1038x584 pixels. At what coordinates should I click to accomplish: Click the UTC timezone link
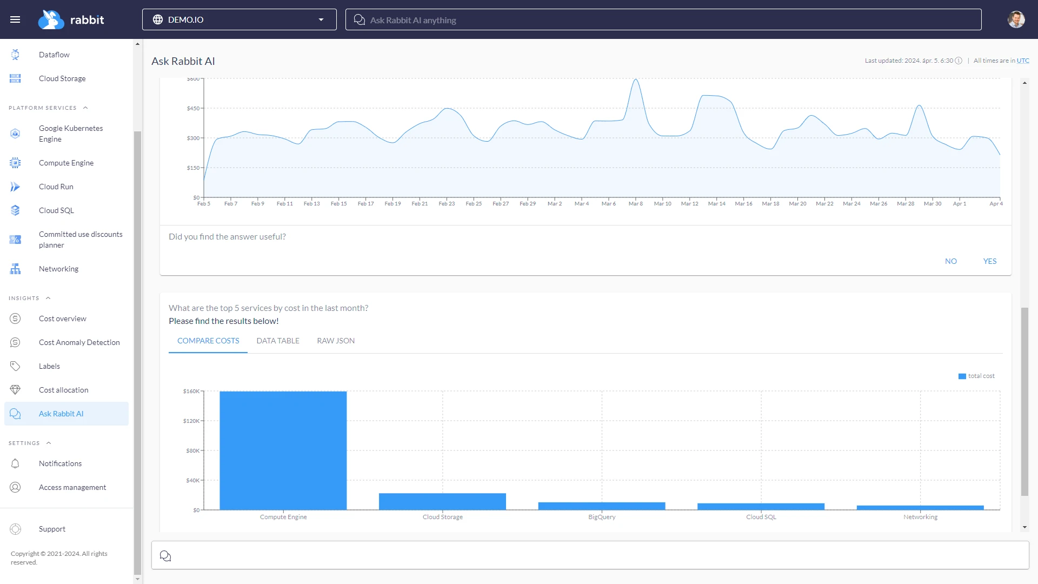[1023, 61]
